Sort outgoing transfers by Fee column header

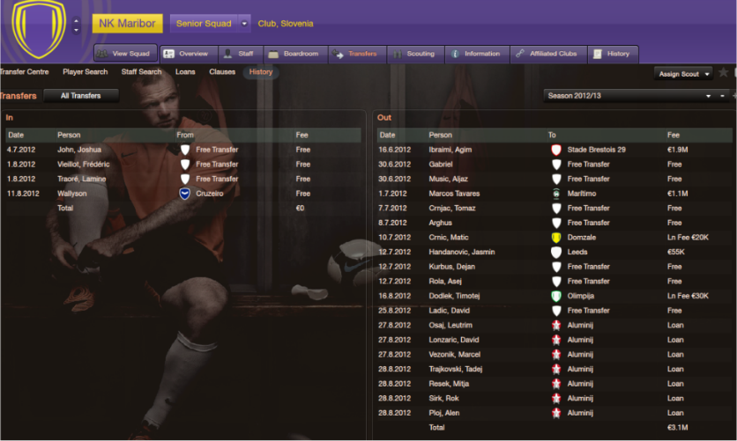coord(673,135)
